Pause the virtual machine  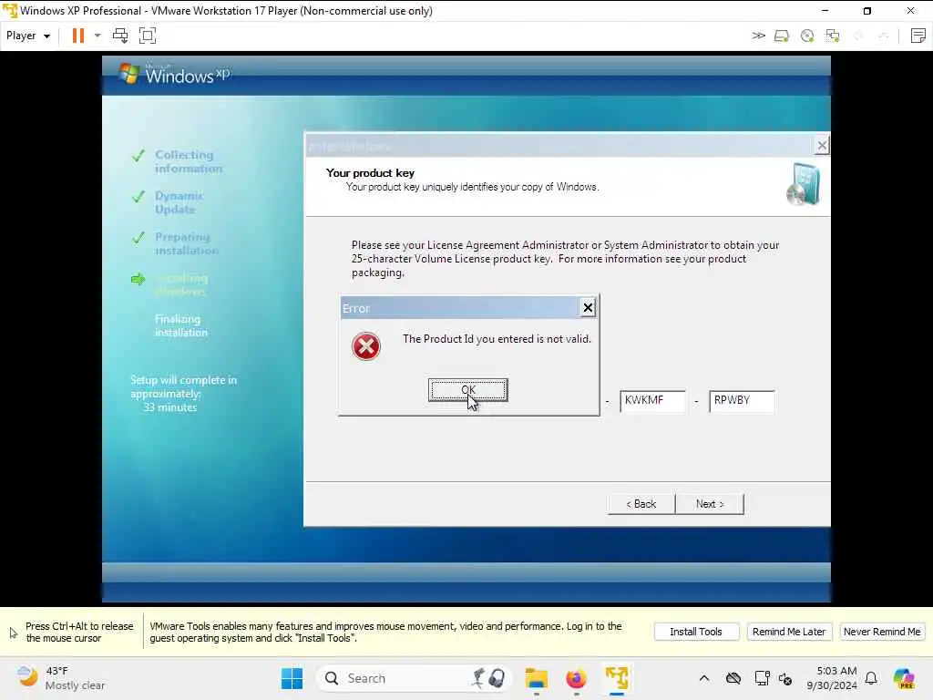(x=78, y=36)
